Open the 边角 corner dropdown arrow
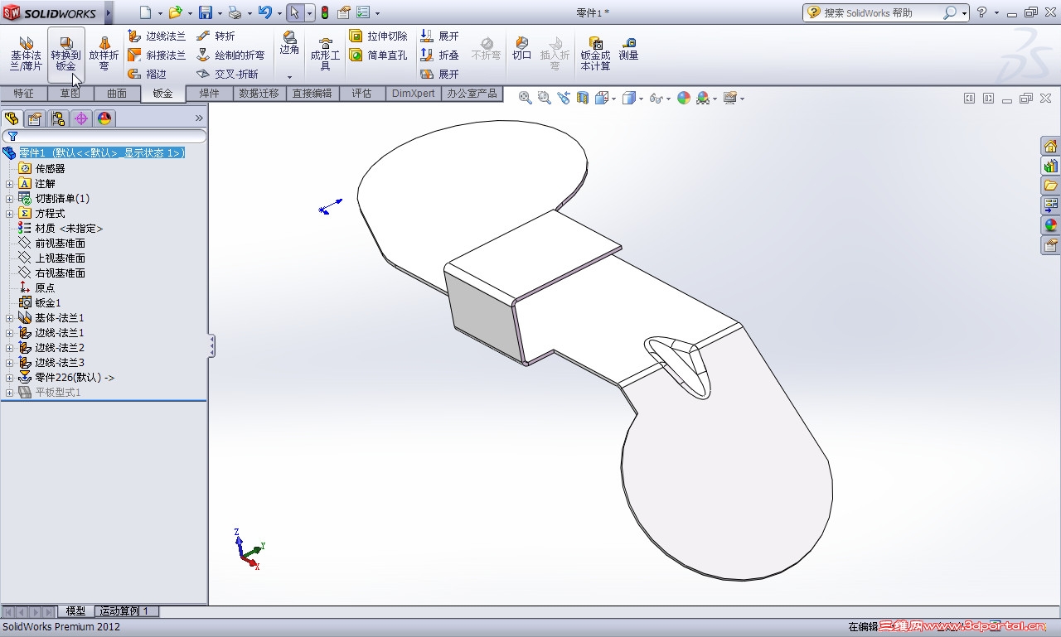The width and height of the screenshot is (1061, 637). (x=290, y=76)
